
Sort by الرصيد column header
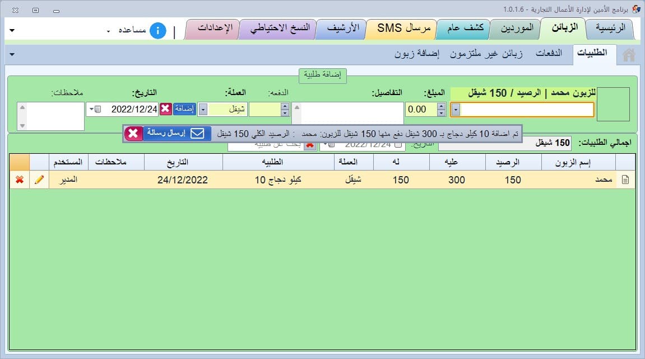point(513,163)
